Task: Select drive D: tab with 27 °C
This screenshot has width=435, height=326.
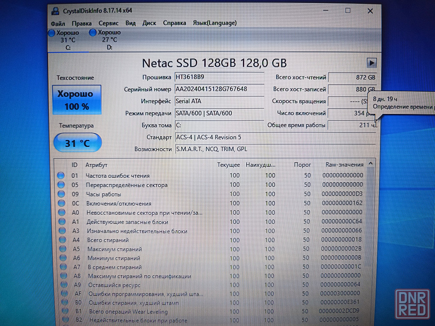Action: coord(109,40)
